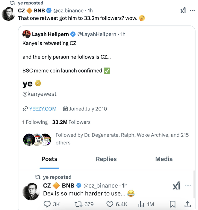The width and height of the screenshot is (198, 210).
Task: Click the reply comment icon showing 3K
Action: point(48,204)
